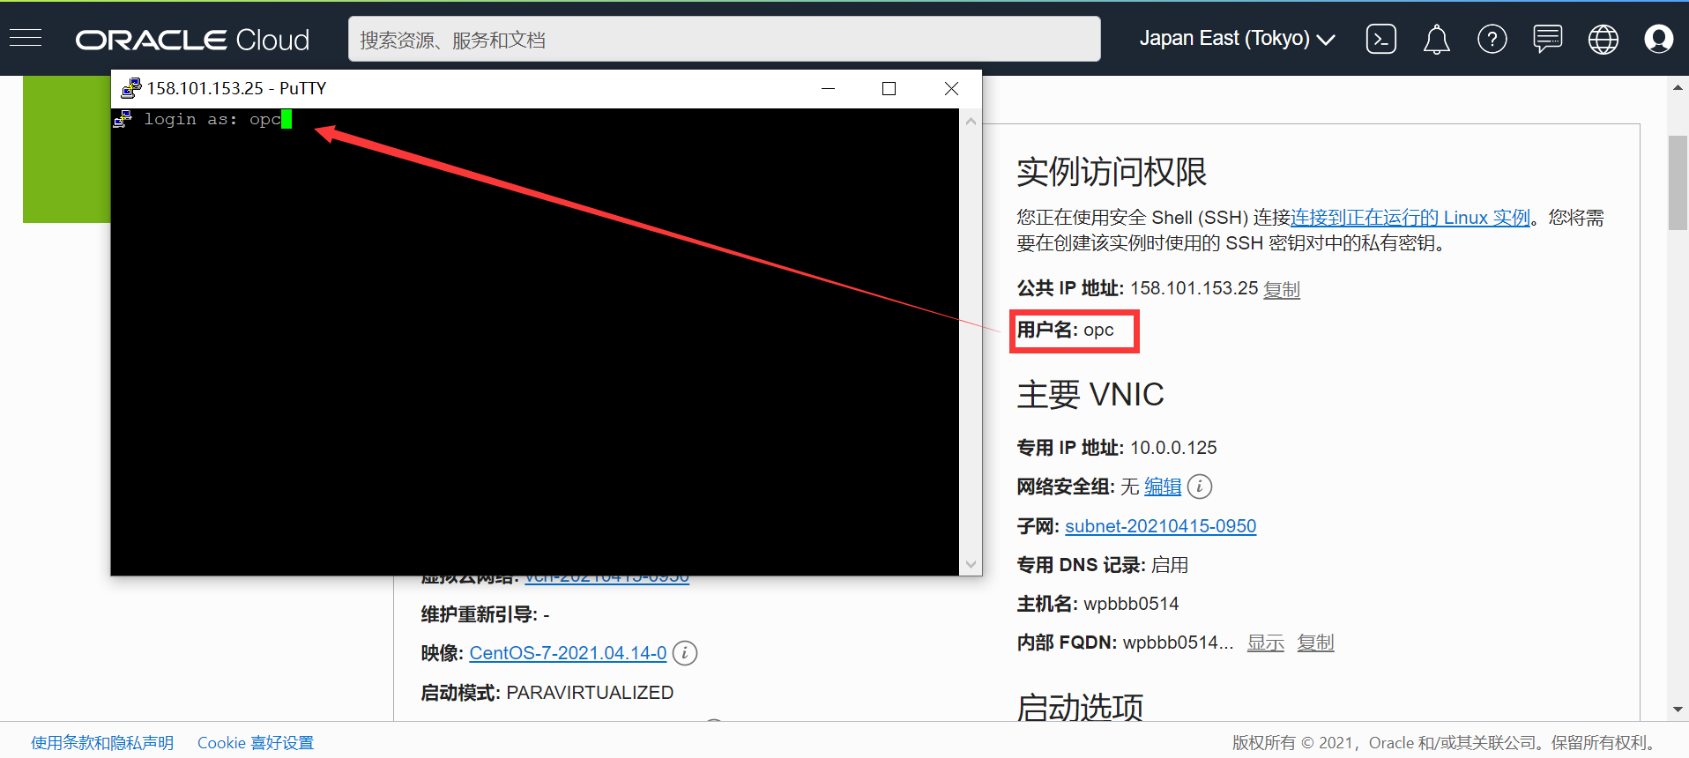Click 编辑 for network security group
The height and width of the screenshot is (758, 1689).
point(1163,487)
